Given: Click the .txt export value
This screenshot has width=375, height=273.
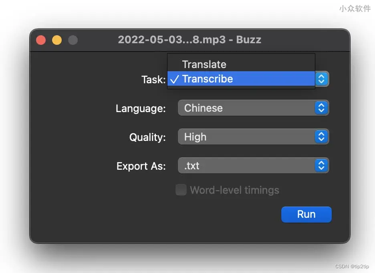Looking at the screenshot, I should (191, 165).
